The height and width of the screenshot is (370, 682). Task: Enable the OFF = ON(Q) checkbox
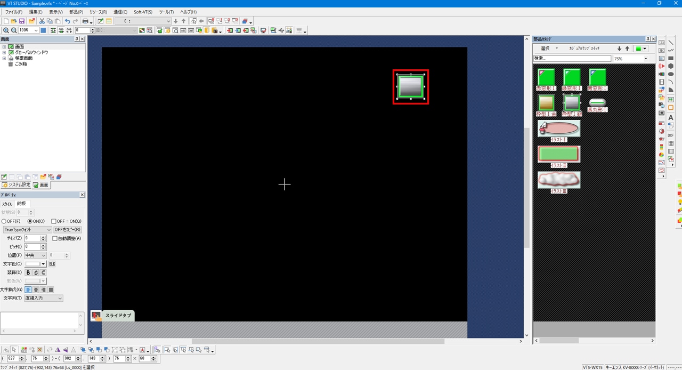[x=54, y=221]
